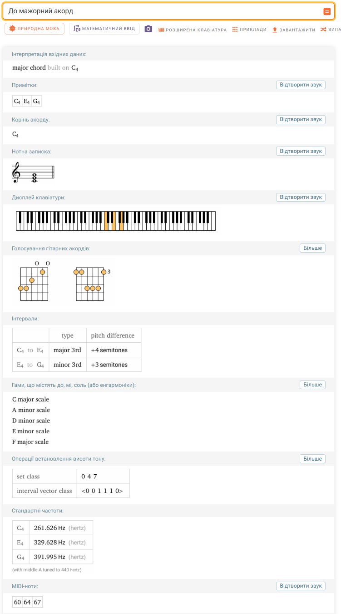Click the query input field
This screenshot has width=341, height=614.
(163, 11)
